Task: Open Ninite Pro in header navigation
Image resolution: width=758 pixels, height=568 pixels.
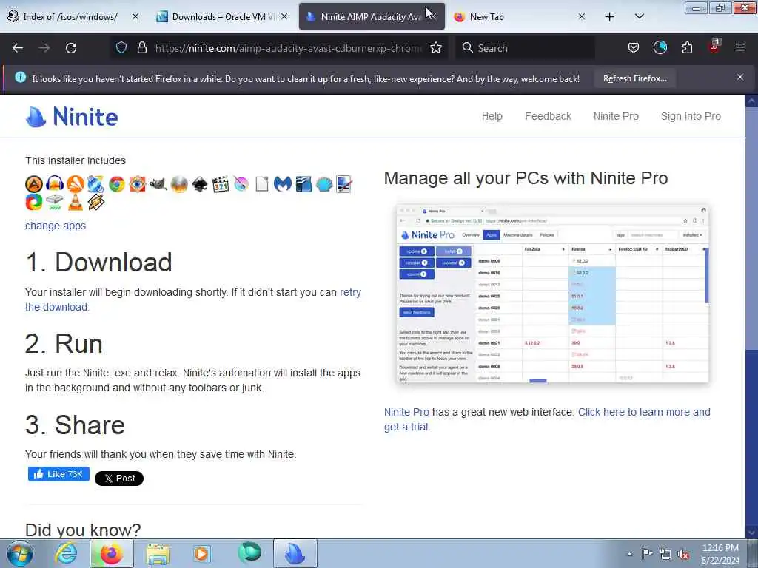Action: click(x=616, y=116)
